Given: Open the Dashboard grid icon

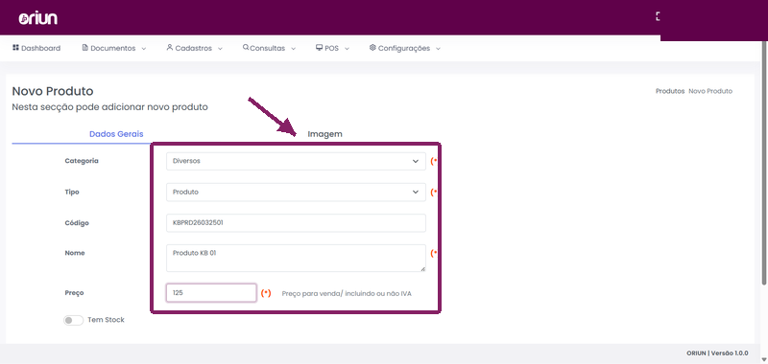Looking at the screenshot, I should pyautogui.click(x=15, y=48).
